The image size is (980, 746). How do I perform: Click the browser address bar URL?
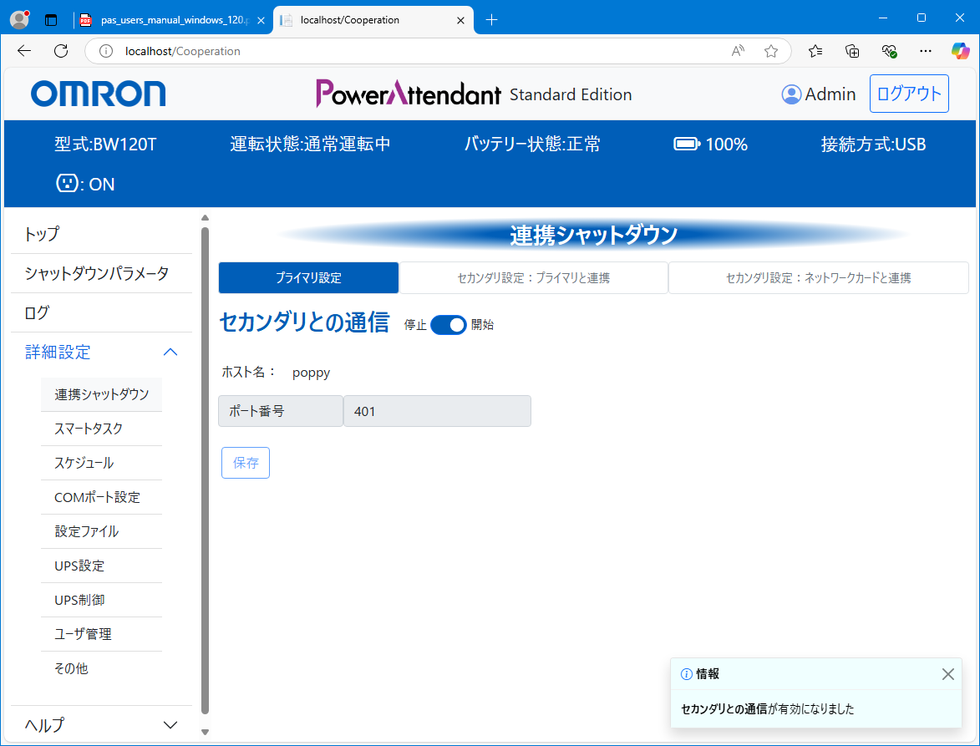pyautogui.click(x=182, y=51)
